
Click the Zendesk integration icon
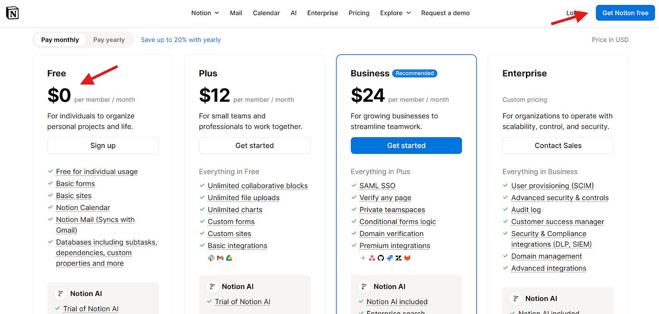tap(398, 258)
